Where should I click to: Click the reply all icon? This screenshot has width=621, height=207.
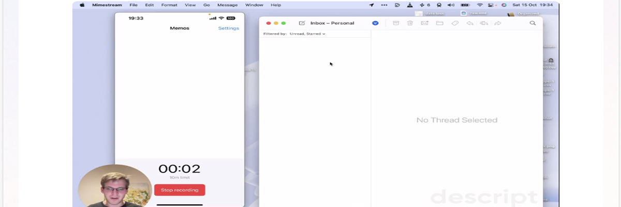[484, 23]
